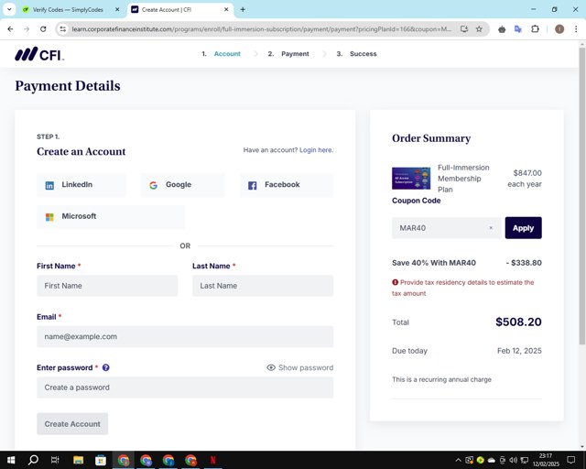This screenshot has width=586, height=469.
Task: Click the $847.00 each year price
Action: pyautogui.click(x=525, y=179)
